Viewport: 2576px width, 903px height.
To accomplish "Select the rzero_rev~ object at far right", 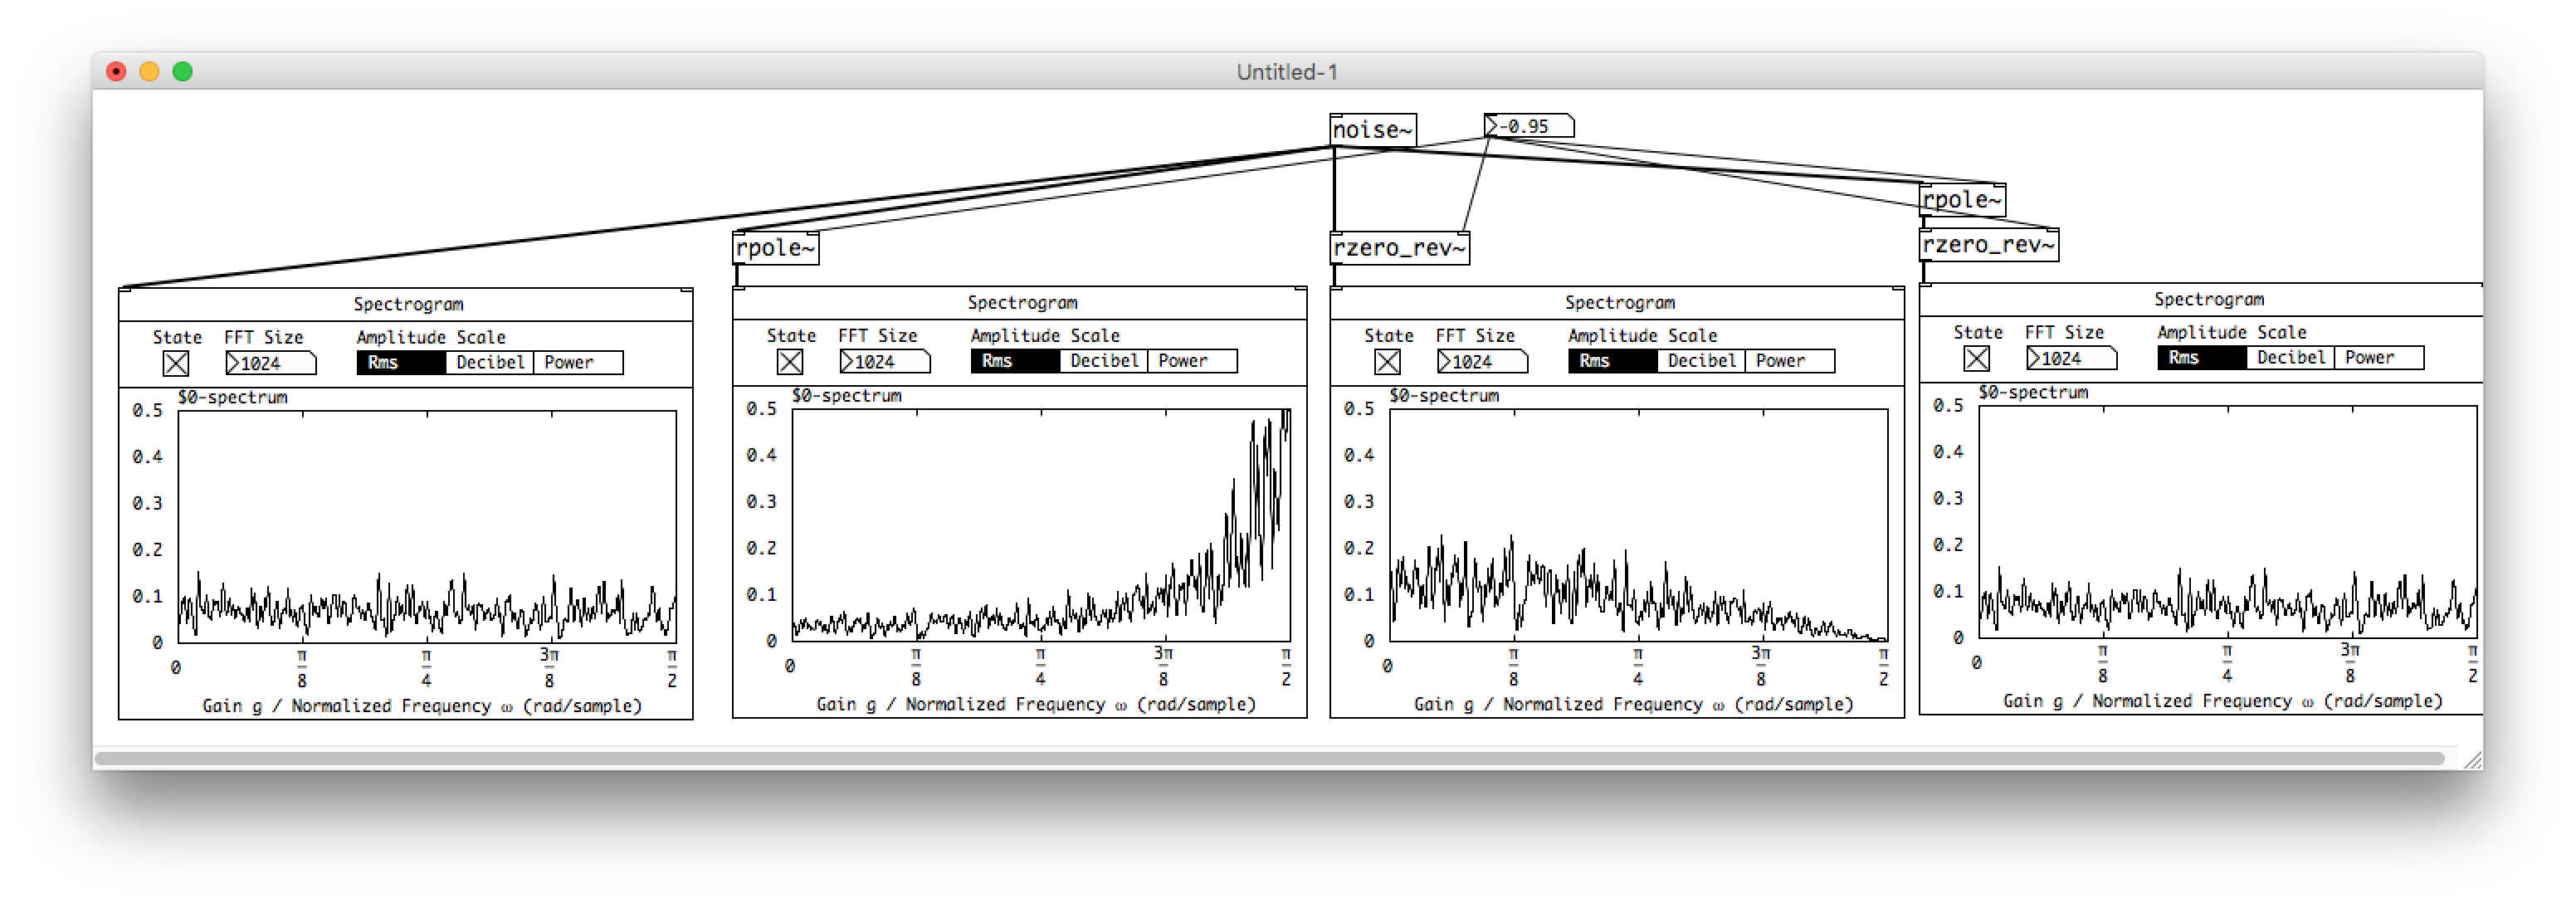I will pyautogui.click(x=1989, y=245).
